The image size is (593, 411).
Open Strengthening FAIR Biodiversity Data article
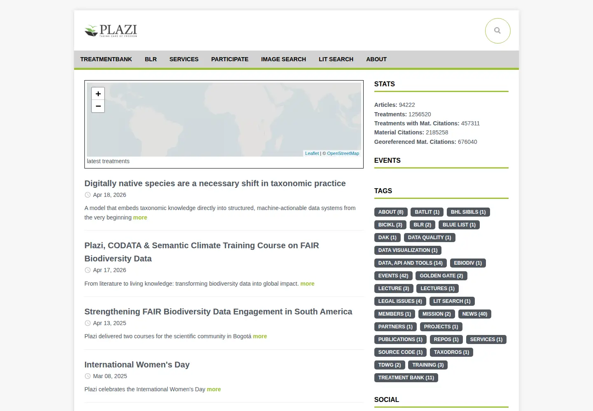pos(218,312)
